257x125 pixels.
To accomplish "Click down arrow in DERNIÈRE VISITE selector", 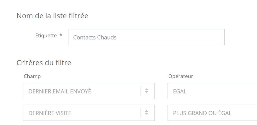I will 147,114.
